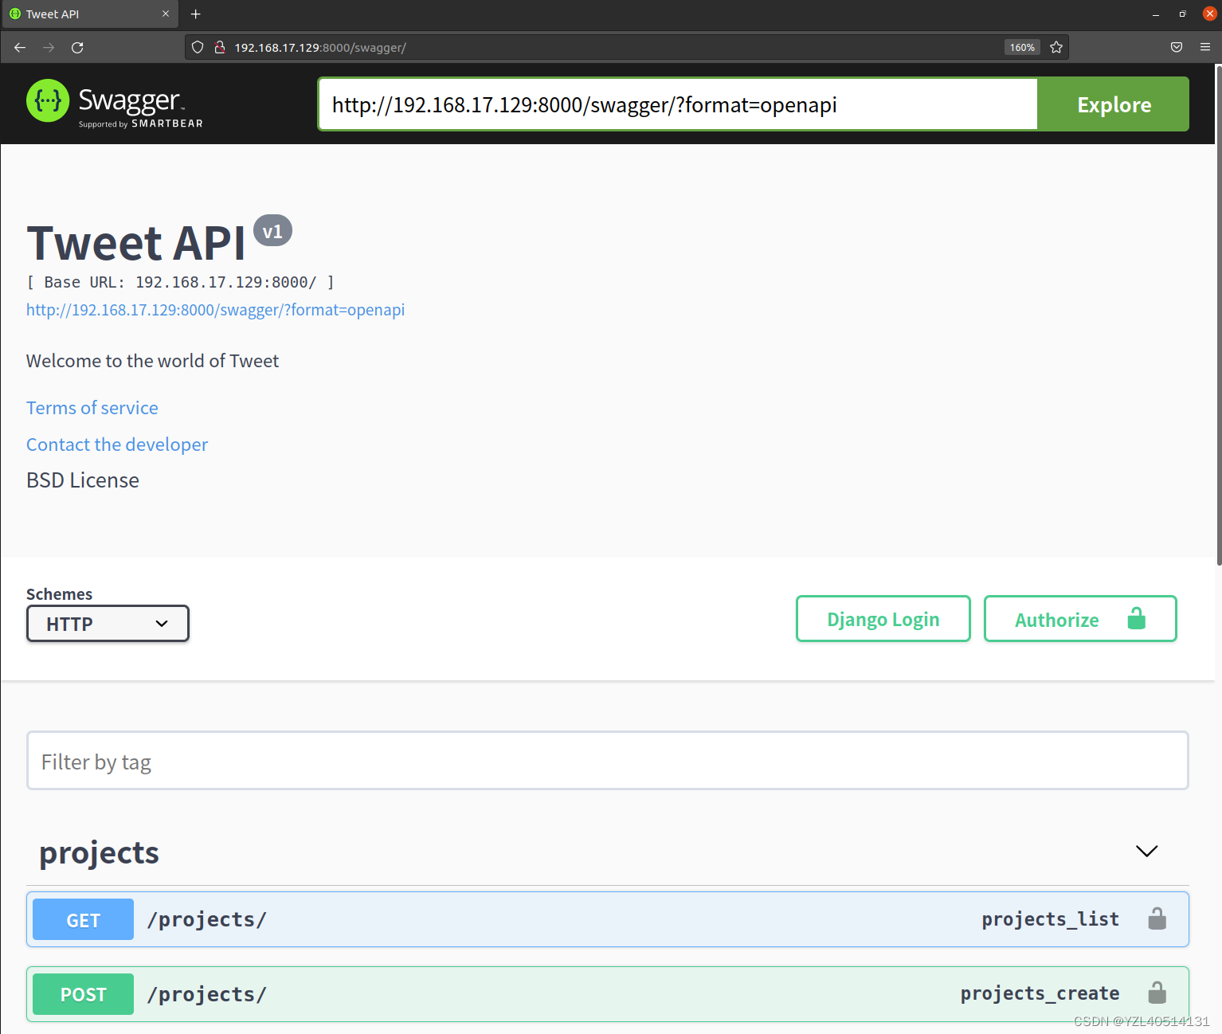Click the projects tag heading
This screenshot has width=1222, height=1034.
(x=100, y=853)
